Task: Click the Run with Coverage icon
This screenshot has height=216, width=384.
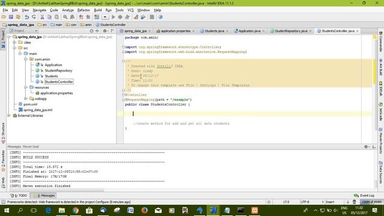Action: (127, 17)
